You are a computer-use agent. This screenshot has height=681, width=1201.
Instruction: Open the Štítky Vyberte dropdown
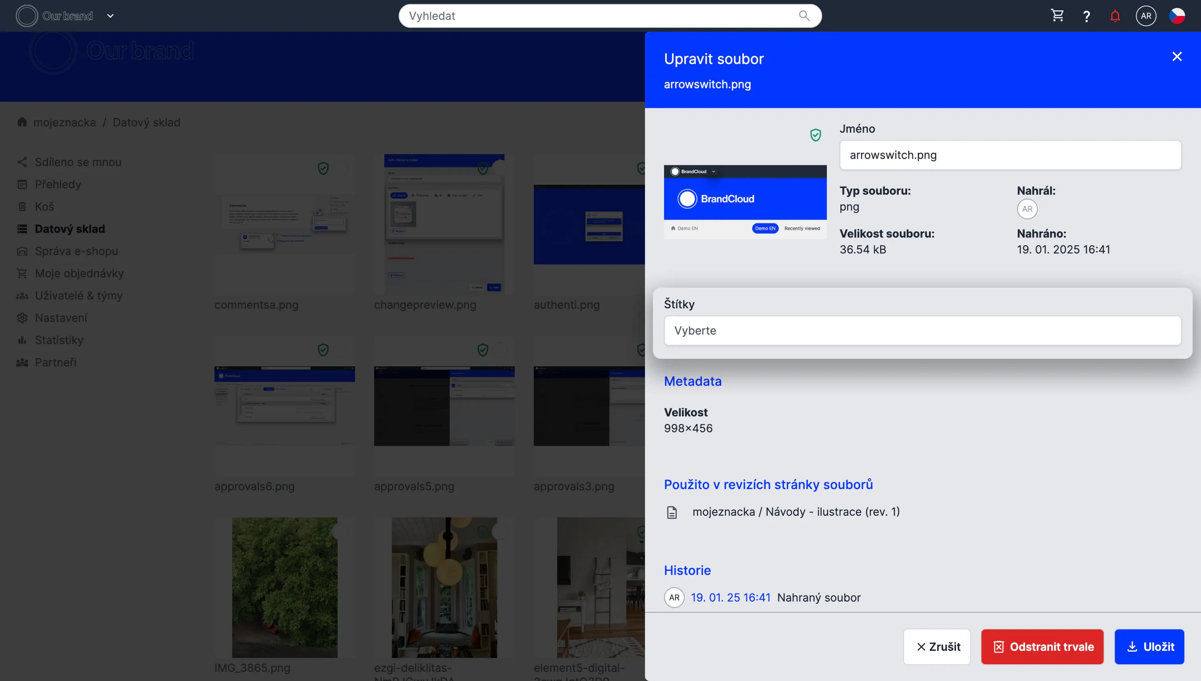click(x=922, y=331)
